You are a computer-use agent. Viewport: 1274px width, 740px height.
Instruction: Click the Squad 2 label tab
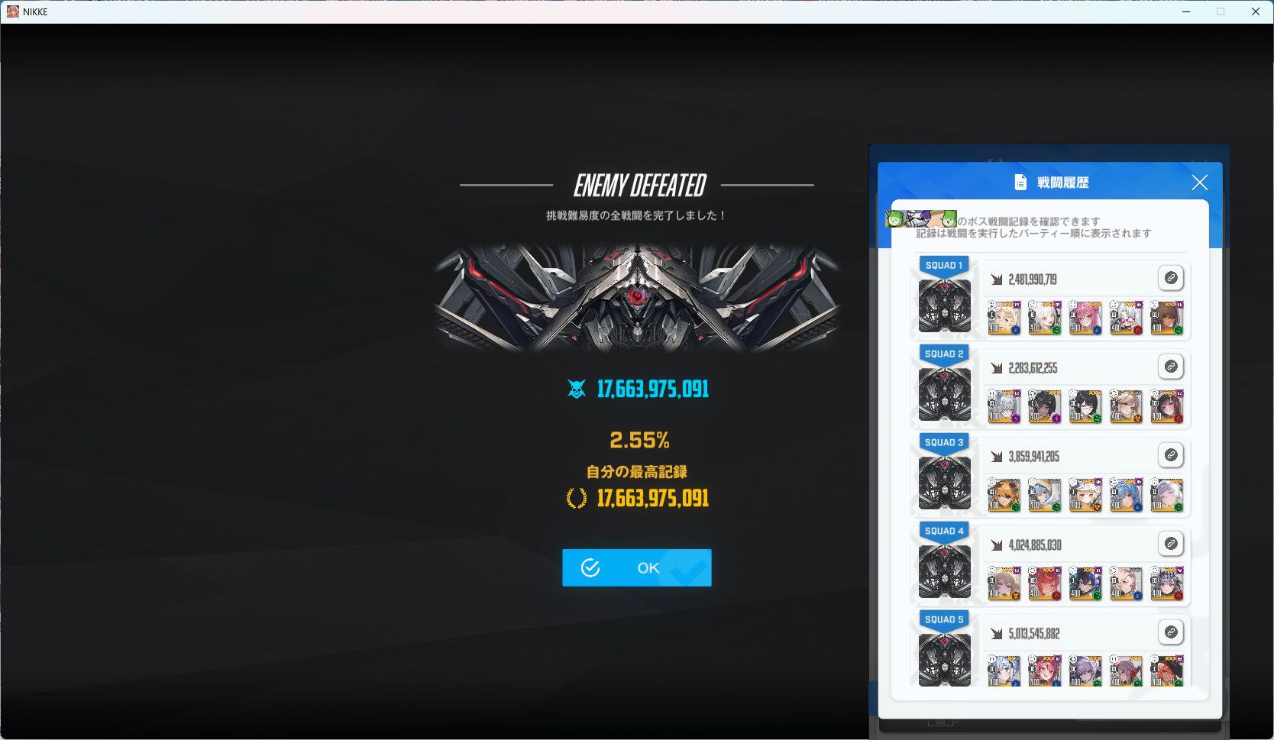(x=944, y=354)
